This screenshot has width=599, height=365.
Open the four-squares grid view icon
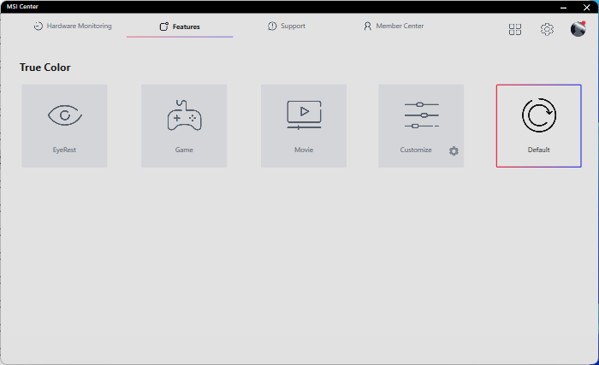point(515,29)
